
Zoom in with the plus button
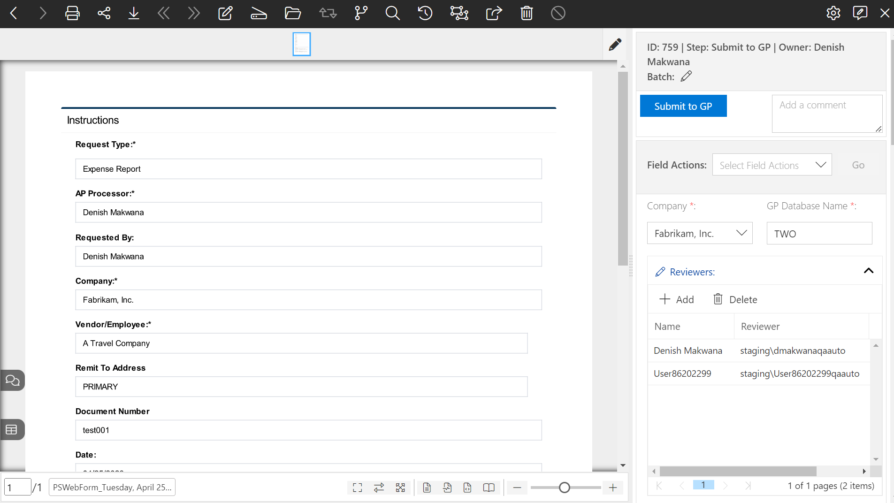[613, 488]
